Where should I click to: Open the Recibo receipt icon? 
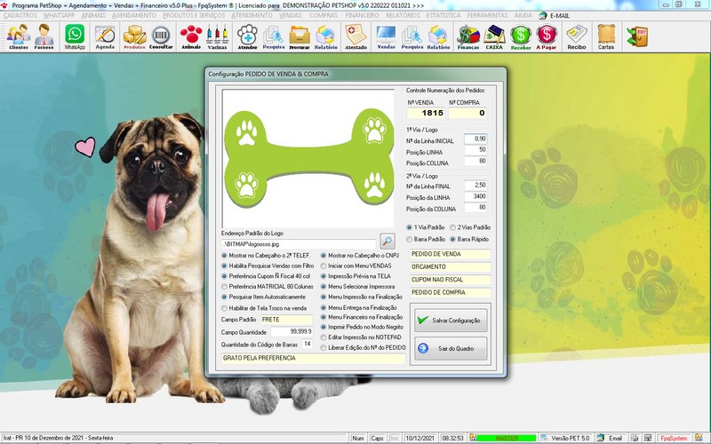click(576, 36)
